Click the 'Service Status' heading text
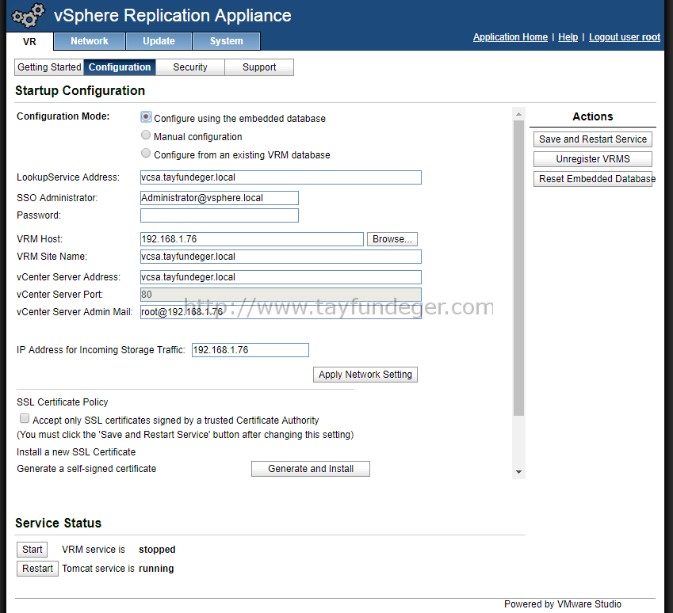The image size is (673, 613). click(x=59, y=523)
